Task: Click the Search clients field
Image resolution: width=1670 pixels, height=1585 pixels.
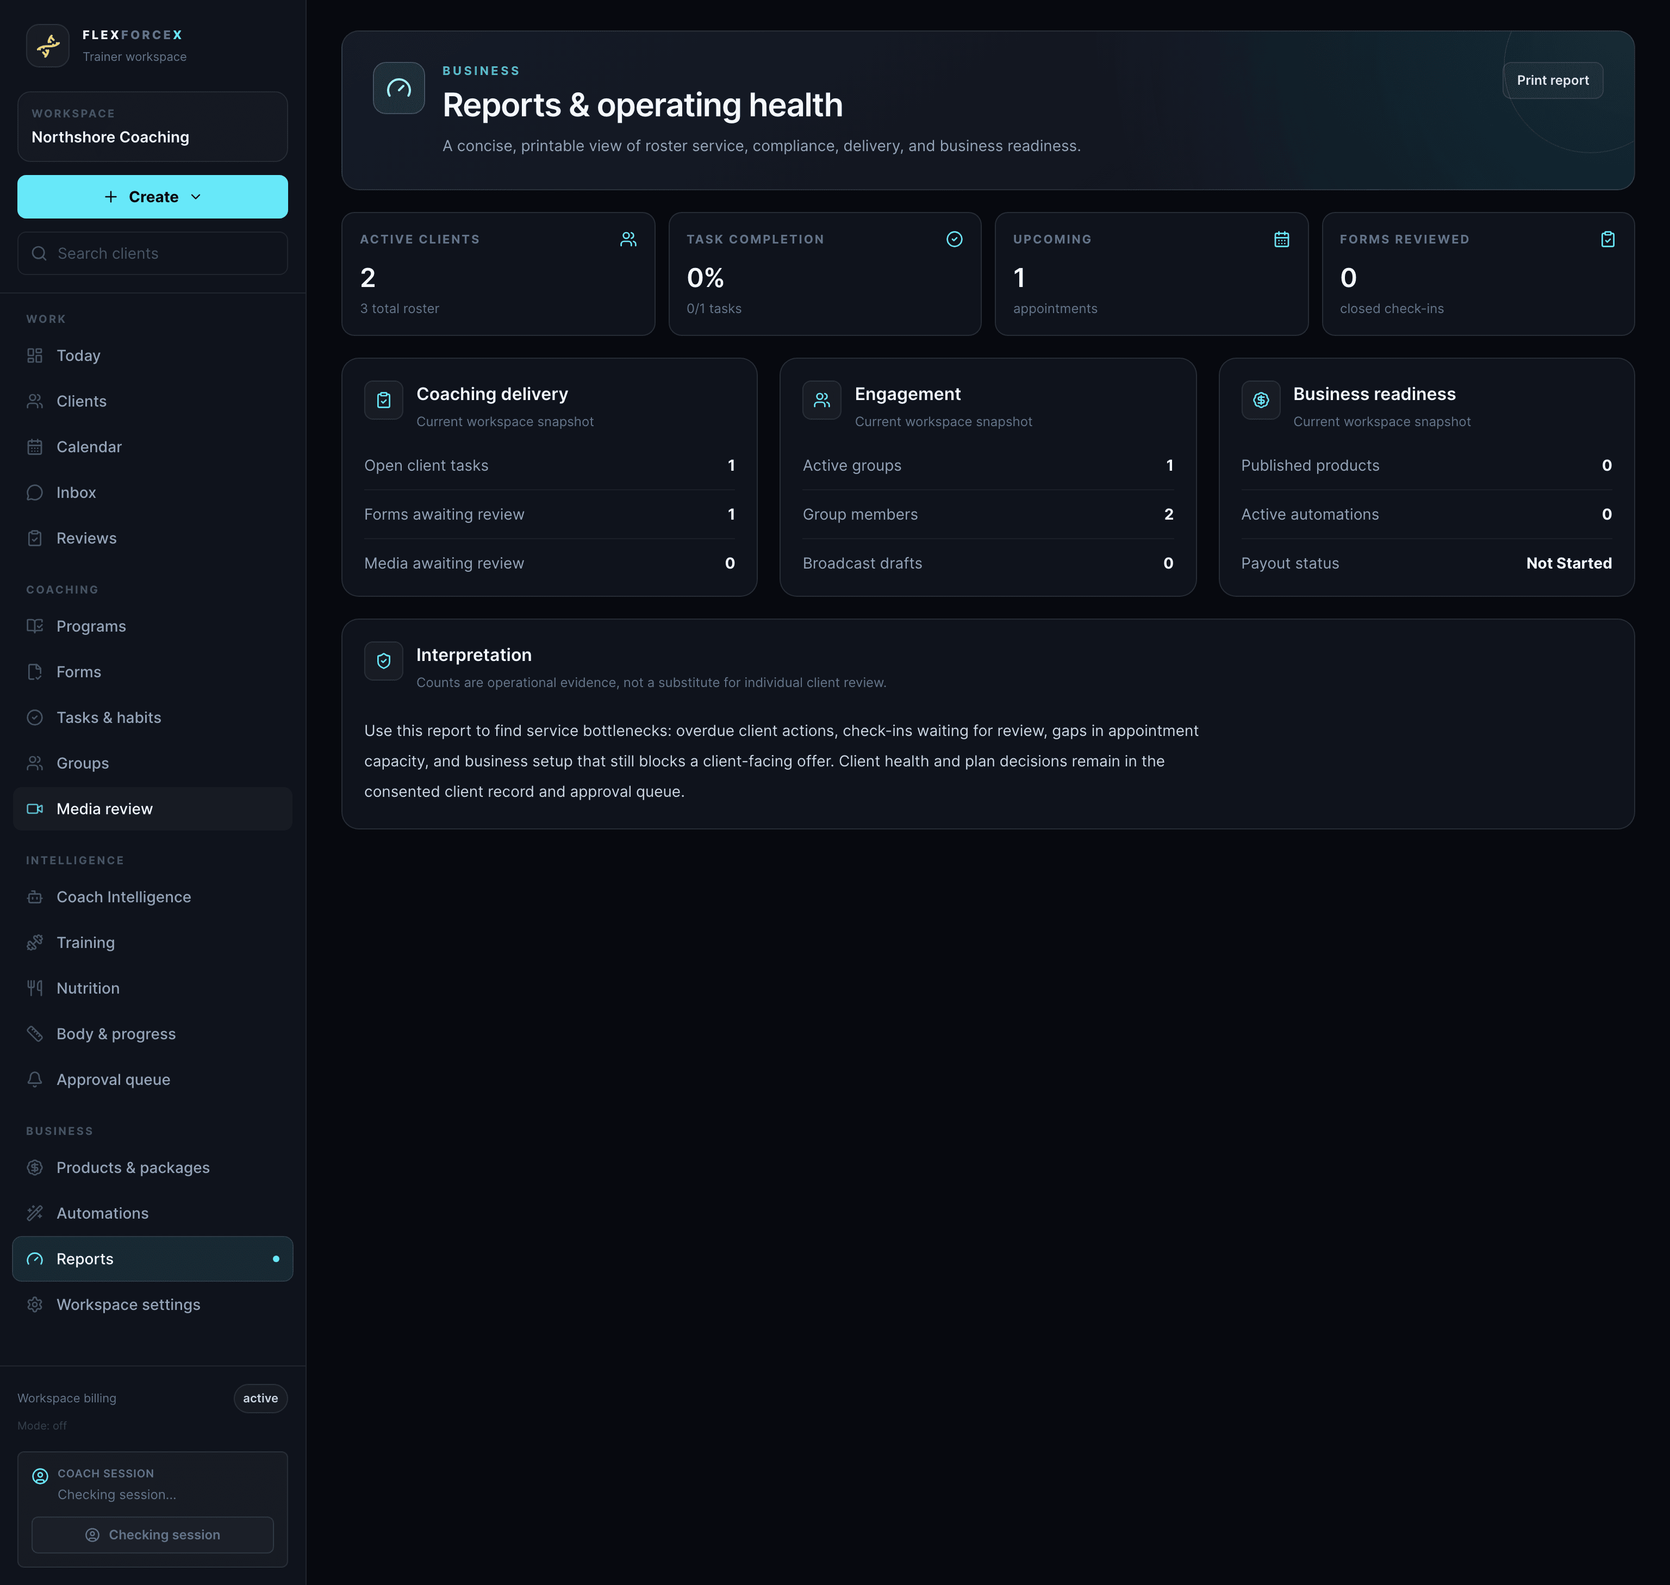Action: click(152, 253)
